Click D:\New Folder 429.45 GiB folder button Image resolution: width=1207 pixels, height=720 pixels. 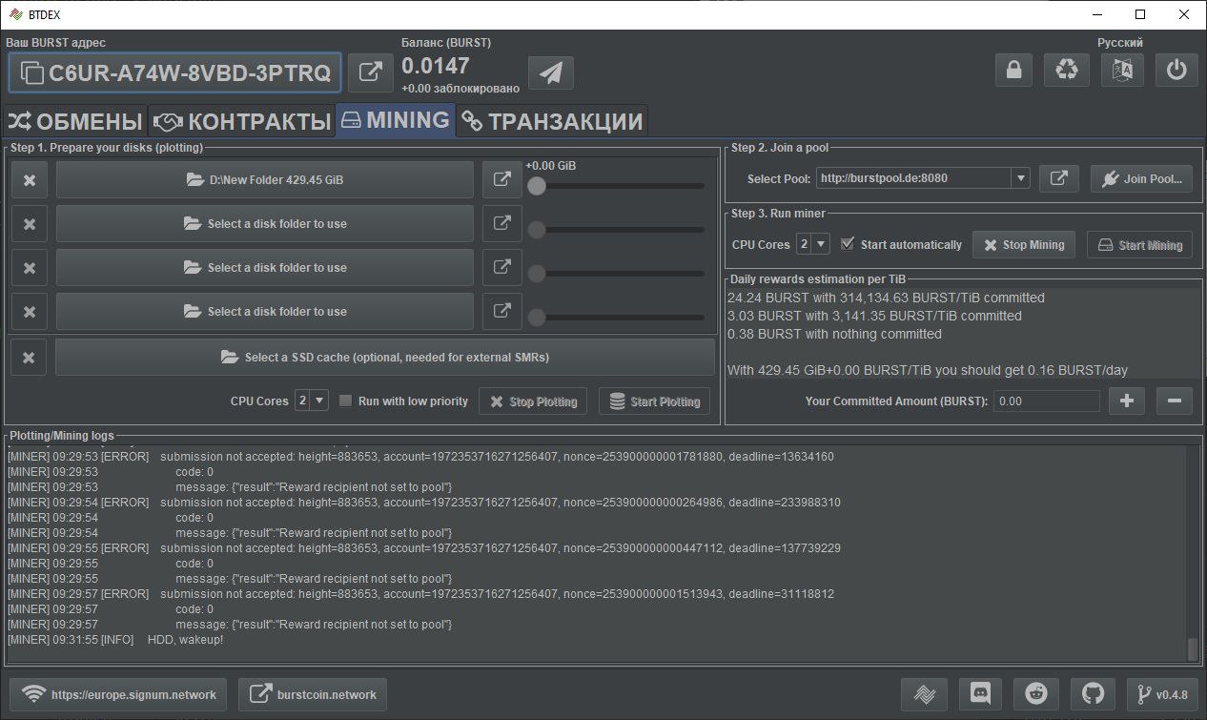265,179
